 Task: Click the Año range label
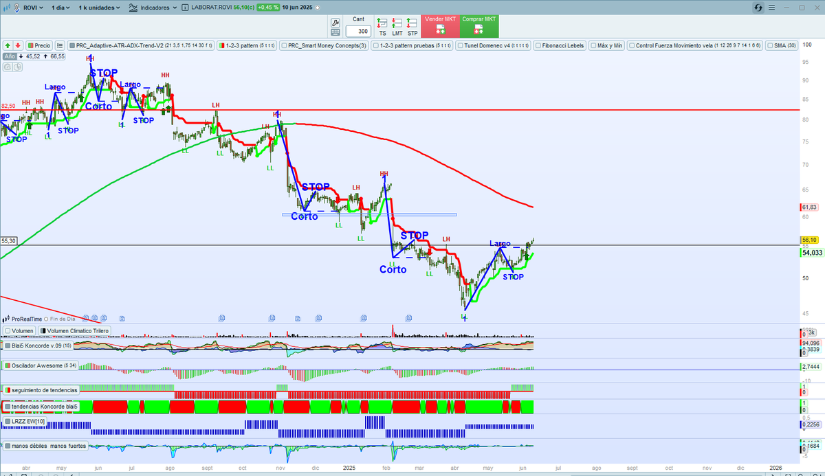pyautogui.click(x=10, y=56)
